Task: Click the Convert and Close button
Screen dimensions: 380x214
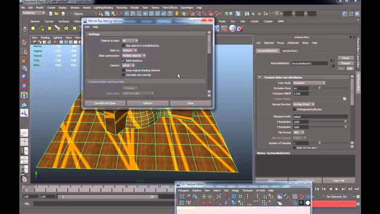Action: tap(105, 103)
